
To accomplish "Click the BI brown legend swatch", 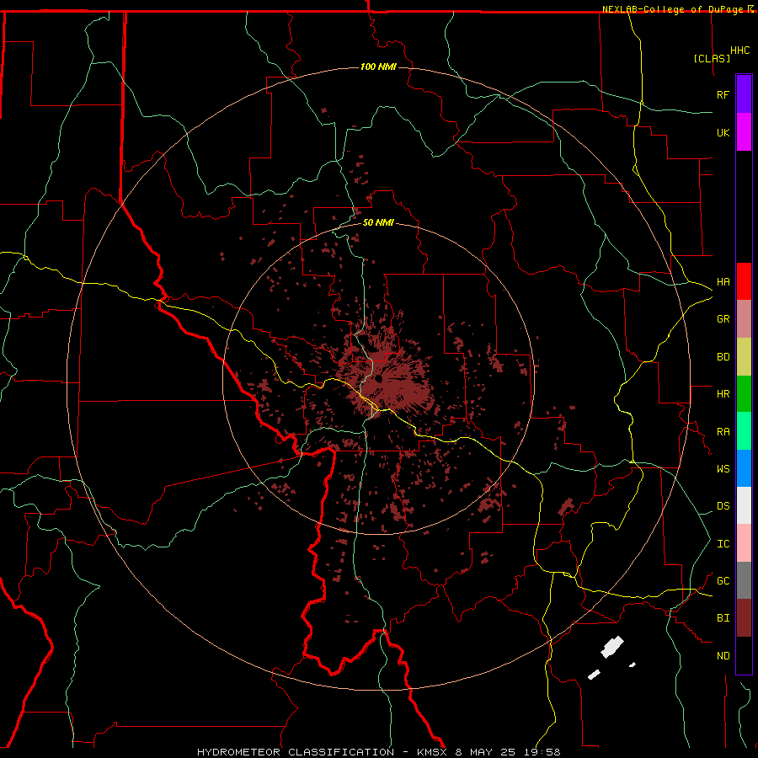I will pyautogui.click(x=744, y=618).
